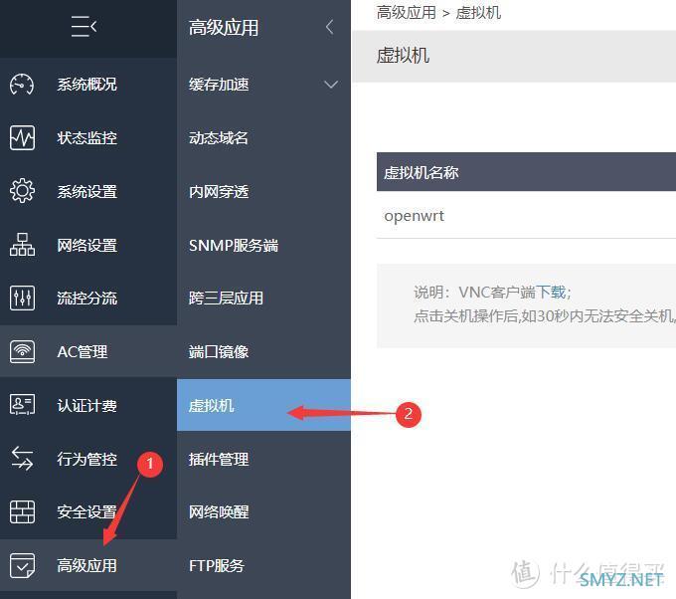
Task: Click the System Overview gauge icon
Action: point(22,85)
